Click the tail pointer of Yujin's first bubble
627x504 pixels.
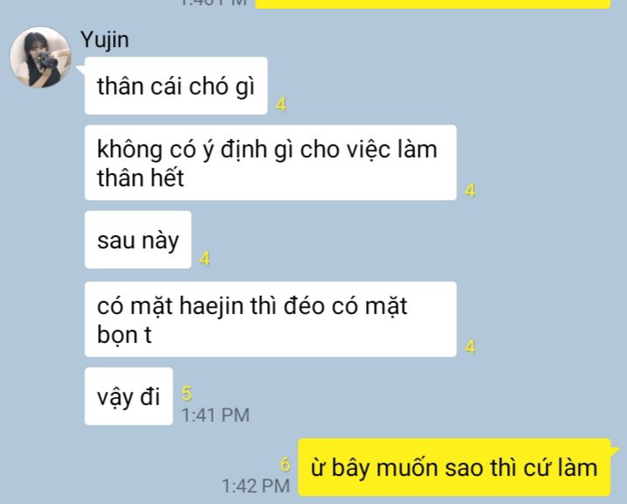coord(81,70)
